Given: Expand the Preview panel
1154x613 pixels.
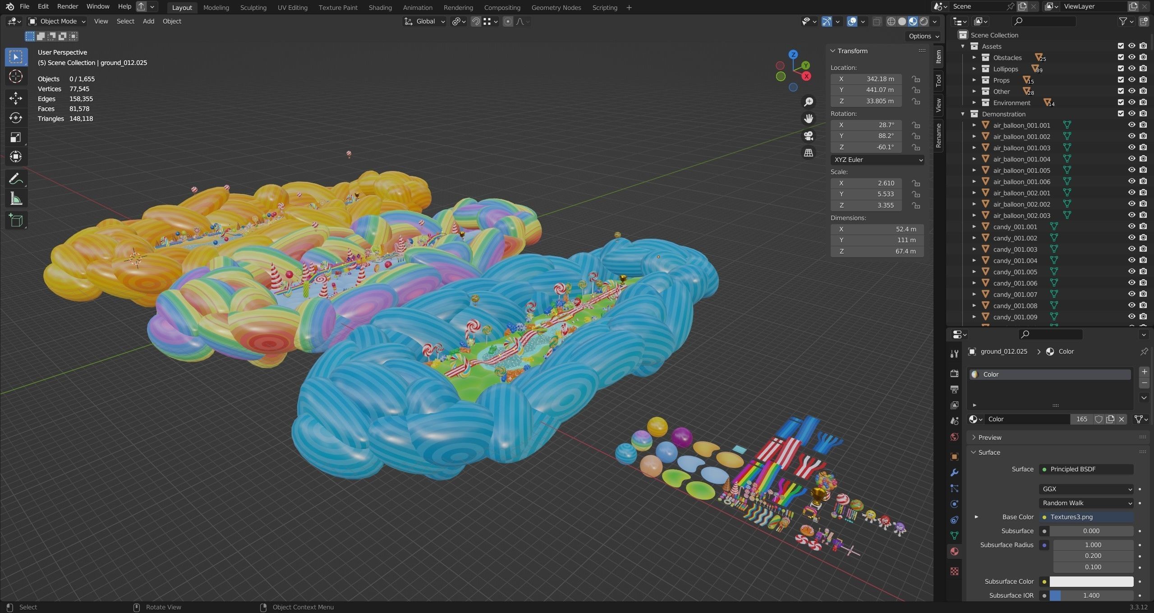Looking at the screenshot, I should 990,438.
